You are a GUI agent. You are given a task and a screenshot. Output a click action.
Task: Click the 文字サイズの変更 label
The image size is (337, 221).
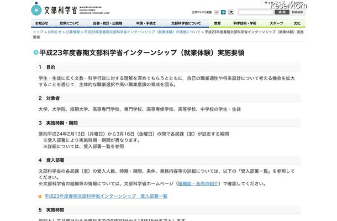202,12
